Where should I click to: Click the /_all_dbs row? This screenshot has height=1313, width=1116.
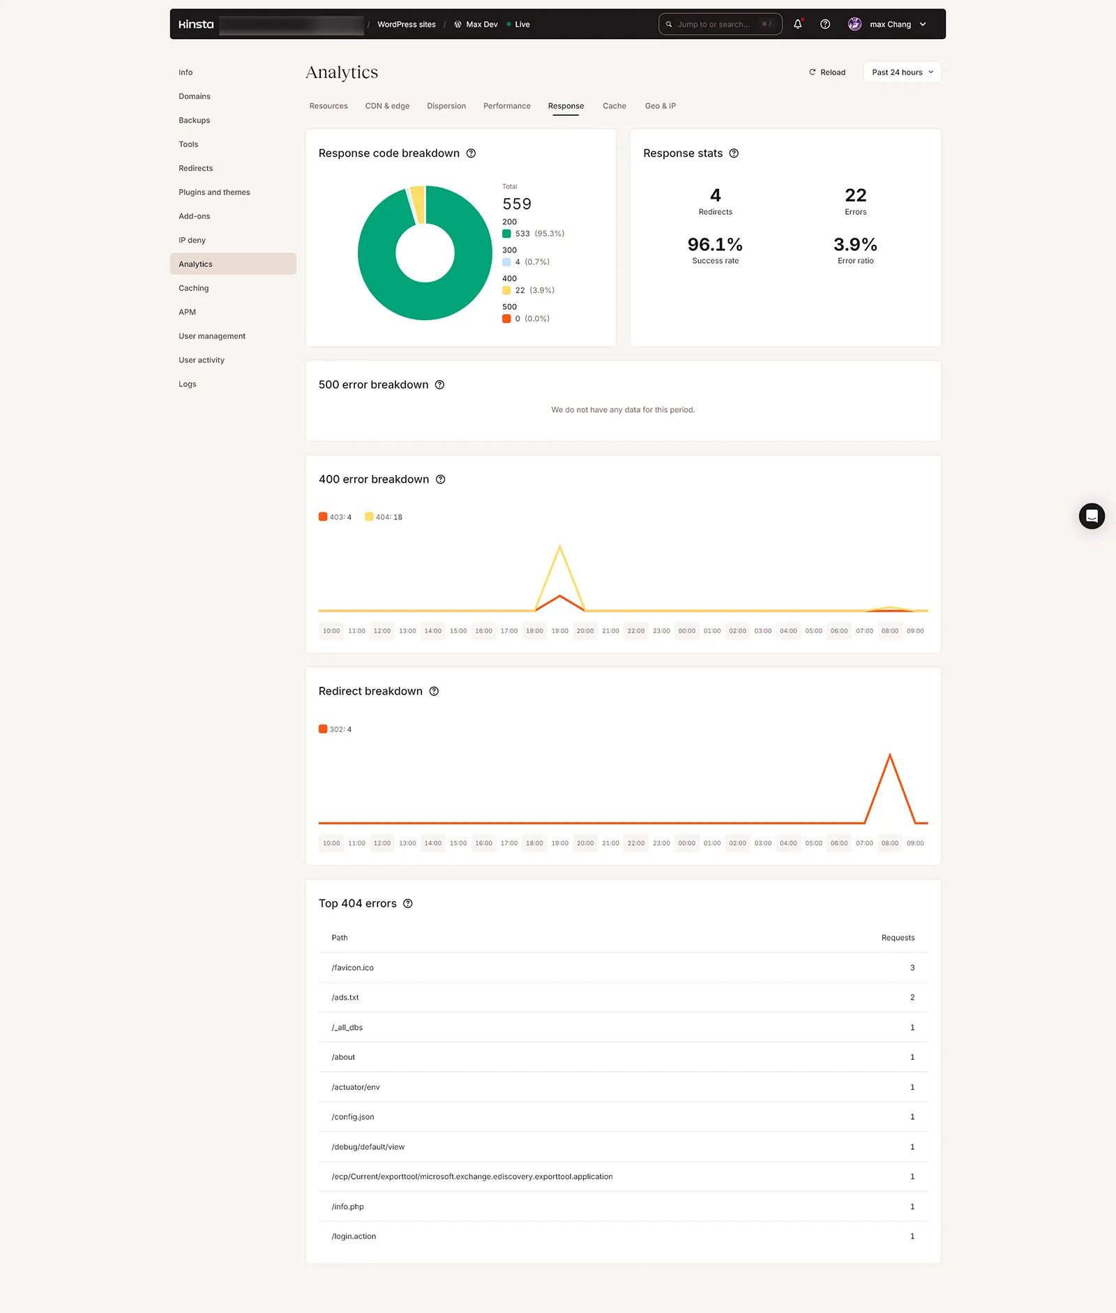(623, 1028)
